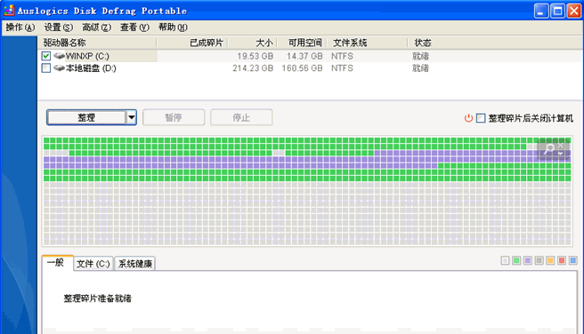584x334 pixels.
Task: Open the 高级(Z) menu
Action: pyautogui.click(x=96, y=28)
